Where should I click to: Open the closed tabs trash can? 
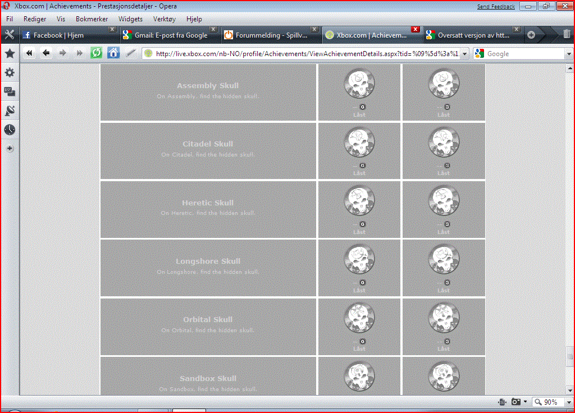point(567,34)
